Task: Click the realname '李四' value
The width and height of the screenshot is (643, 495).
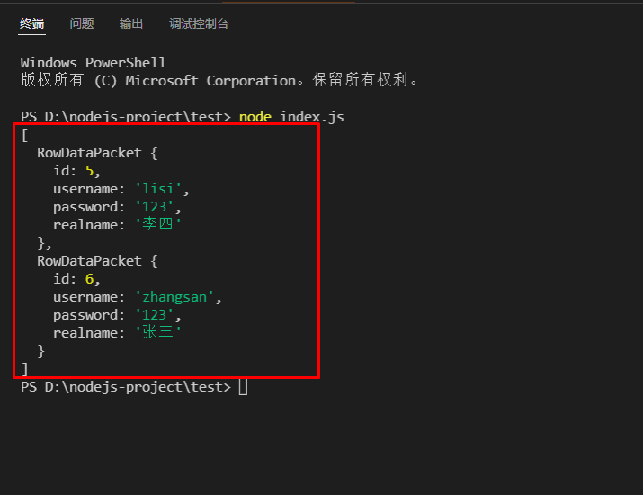Action: pos(158,224)
